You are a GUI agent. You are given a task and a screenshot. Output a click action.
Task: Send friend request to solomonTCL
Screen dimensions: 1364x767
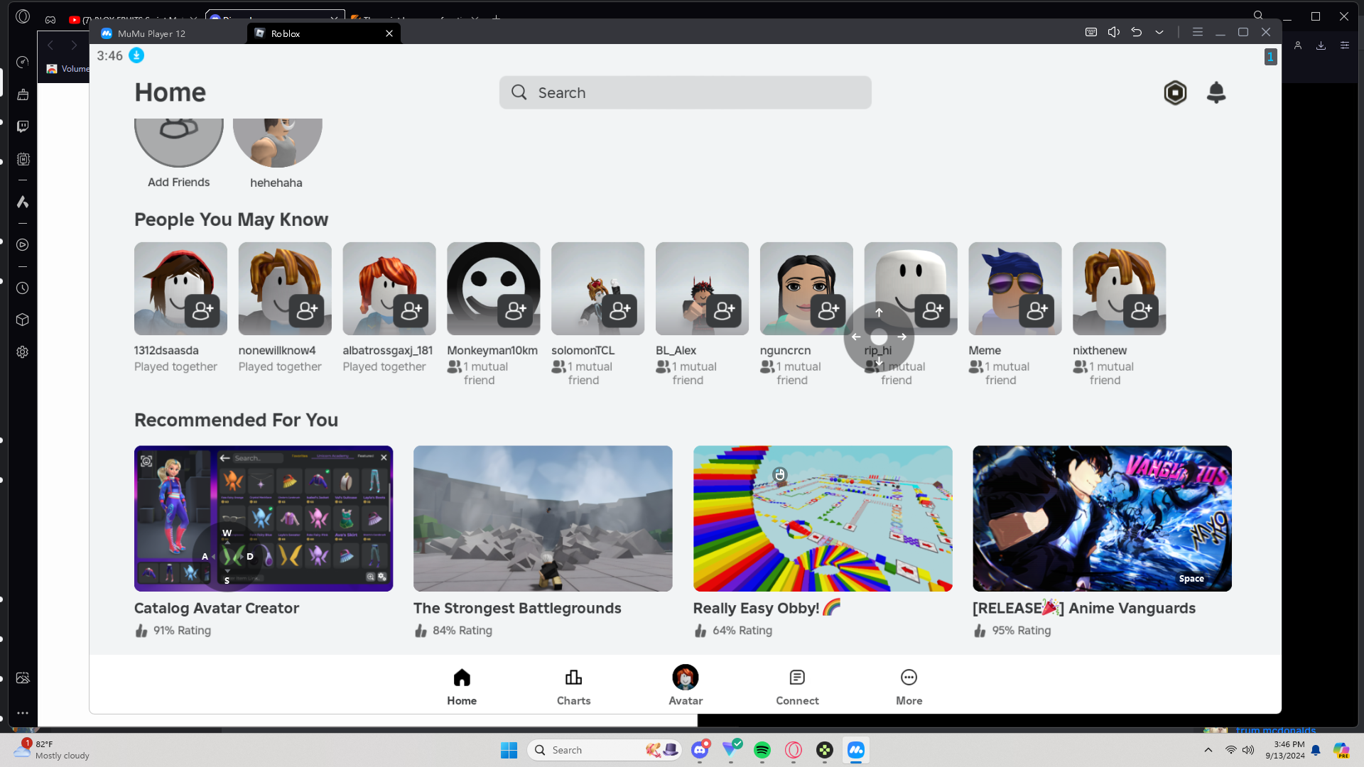pos(620,310)
